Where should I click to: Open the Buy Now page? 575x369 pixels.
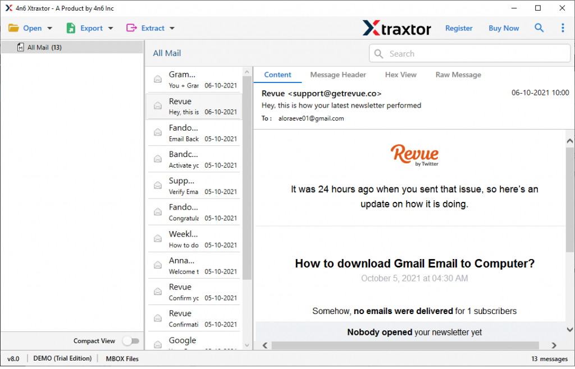tap(503, 27)
